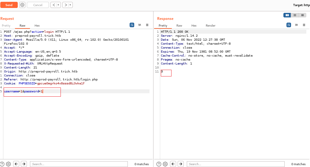310x167 pixels.
Task: Jump to the next match in Response search
Action: [x=181, y=164]
